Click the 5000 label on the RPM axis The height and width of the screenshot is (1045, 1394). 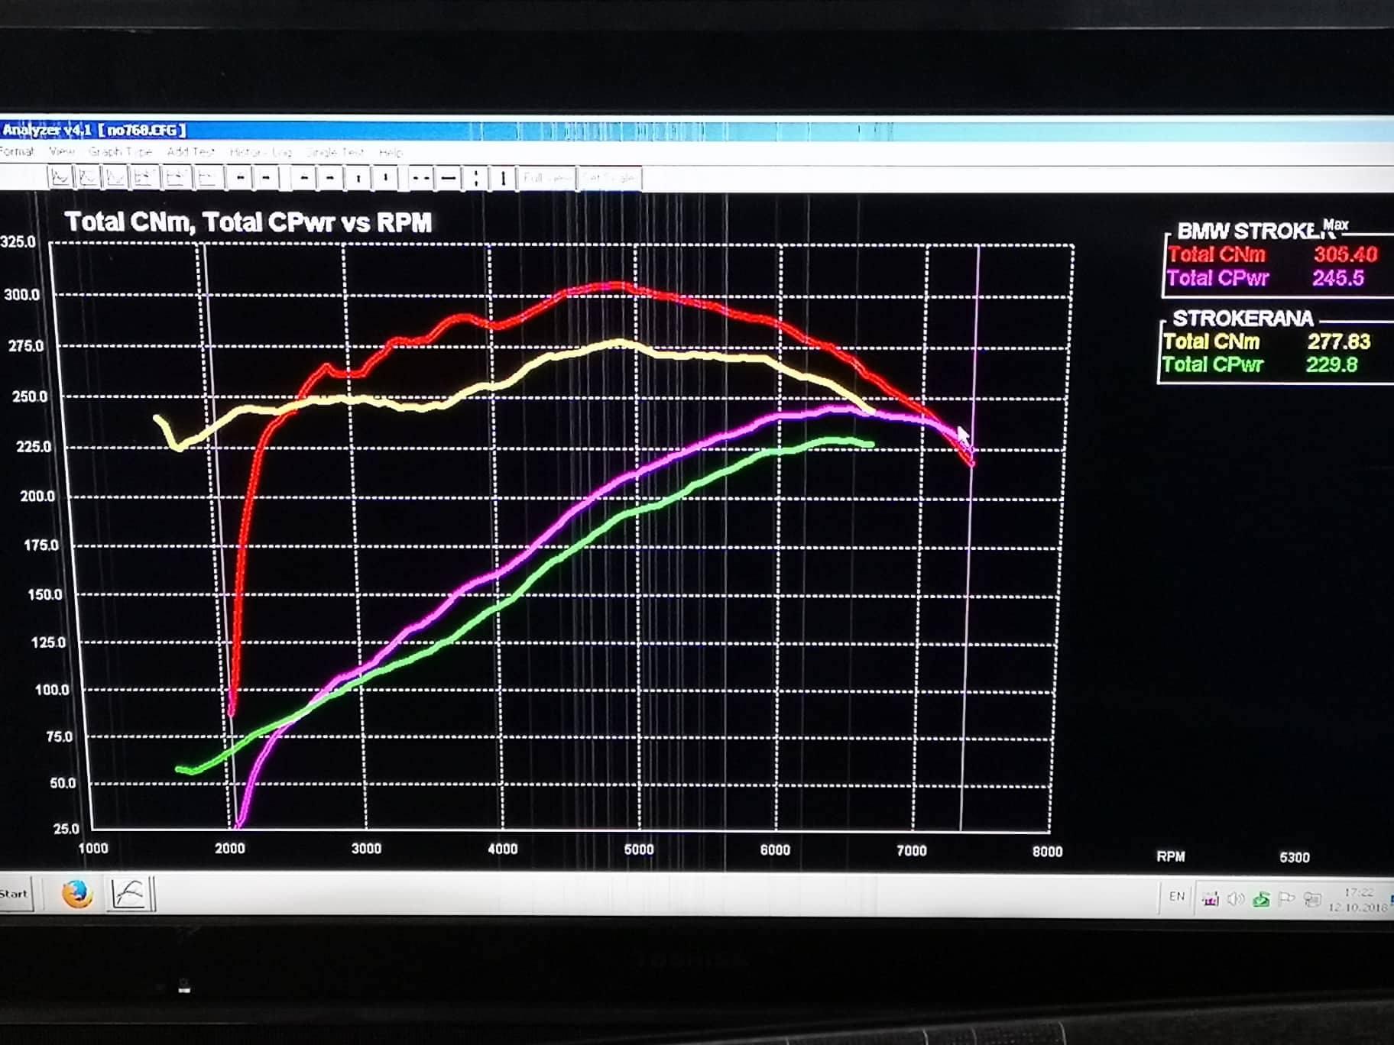[639, 849]
